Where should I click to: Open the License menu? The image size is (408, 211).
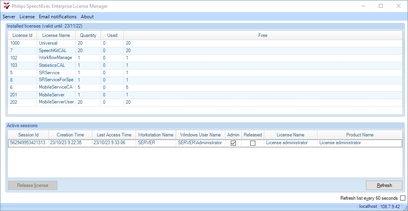(x=27, y=17)
